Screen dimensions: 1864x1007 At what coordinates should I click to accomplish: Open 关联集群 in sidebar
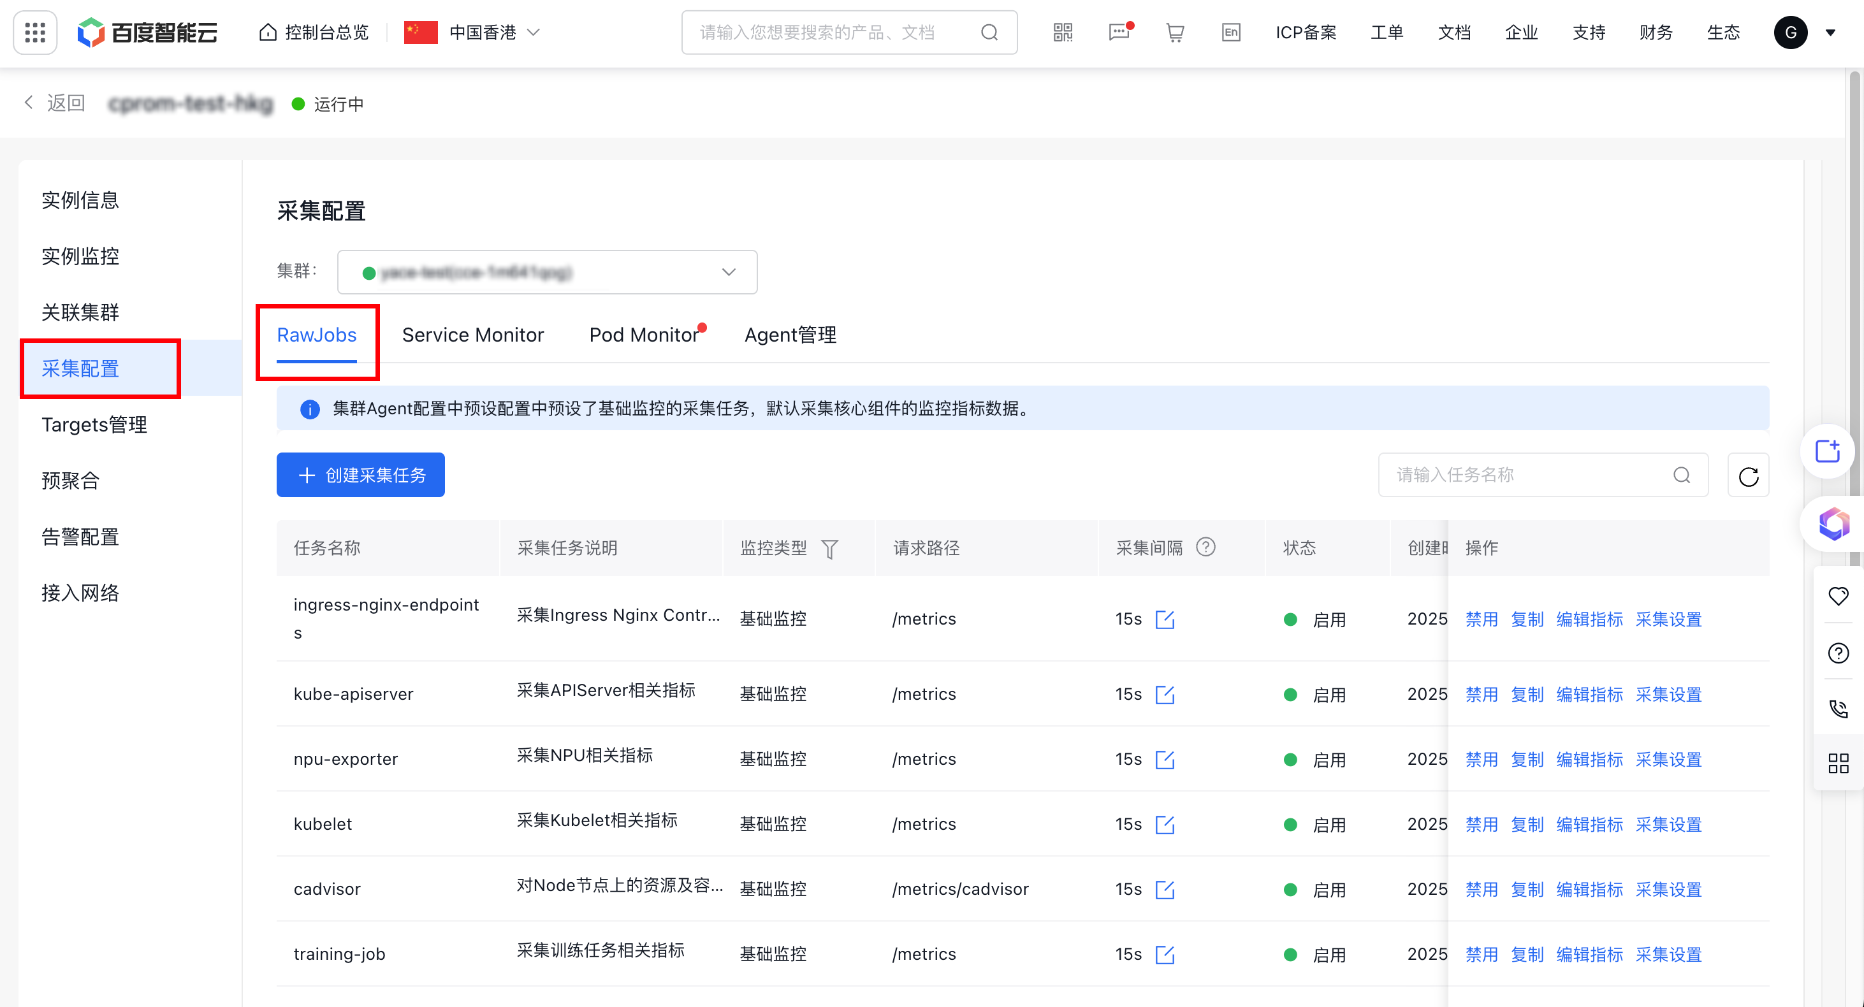pos(80,312)
